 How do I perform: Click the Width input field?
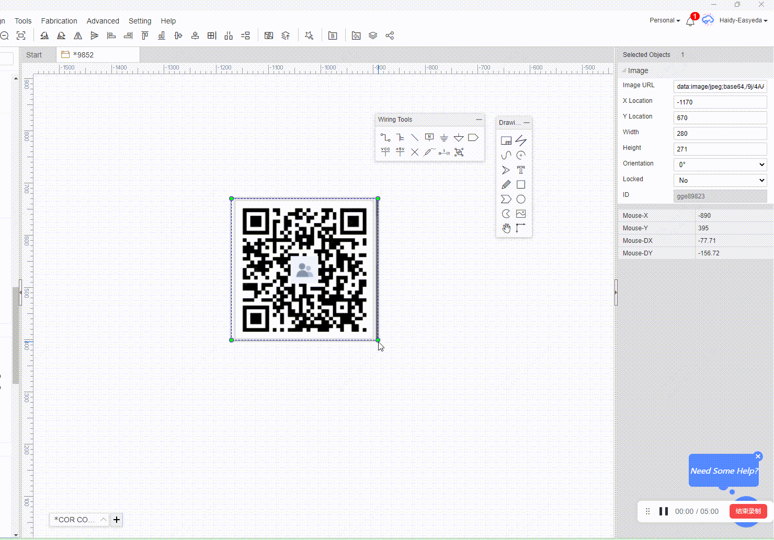(720, 133)
